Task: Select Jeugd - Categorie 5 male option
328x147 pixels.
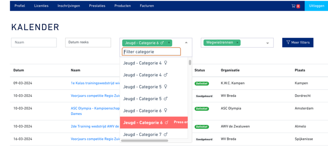Action: 145,99
